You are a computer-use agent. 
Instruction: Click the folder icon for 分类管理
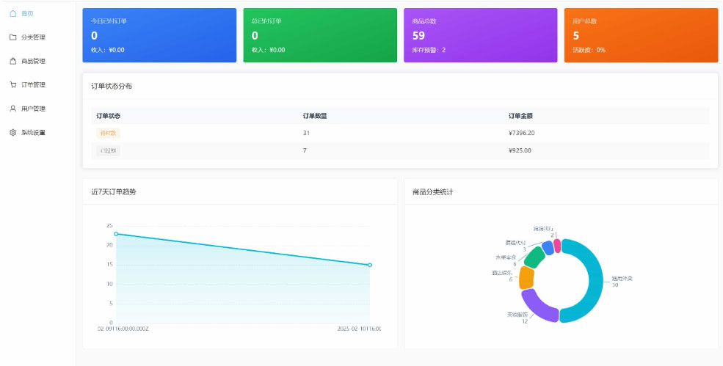[12, 37]
